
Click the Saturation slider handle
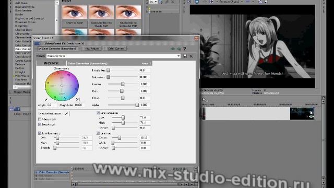coord(108,77)
